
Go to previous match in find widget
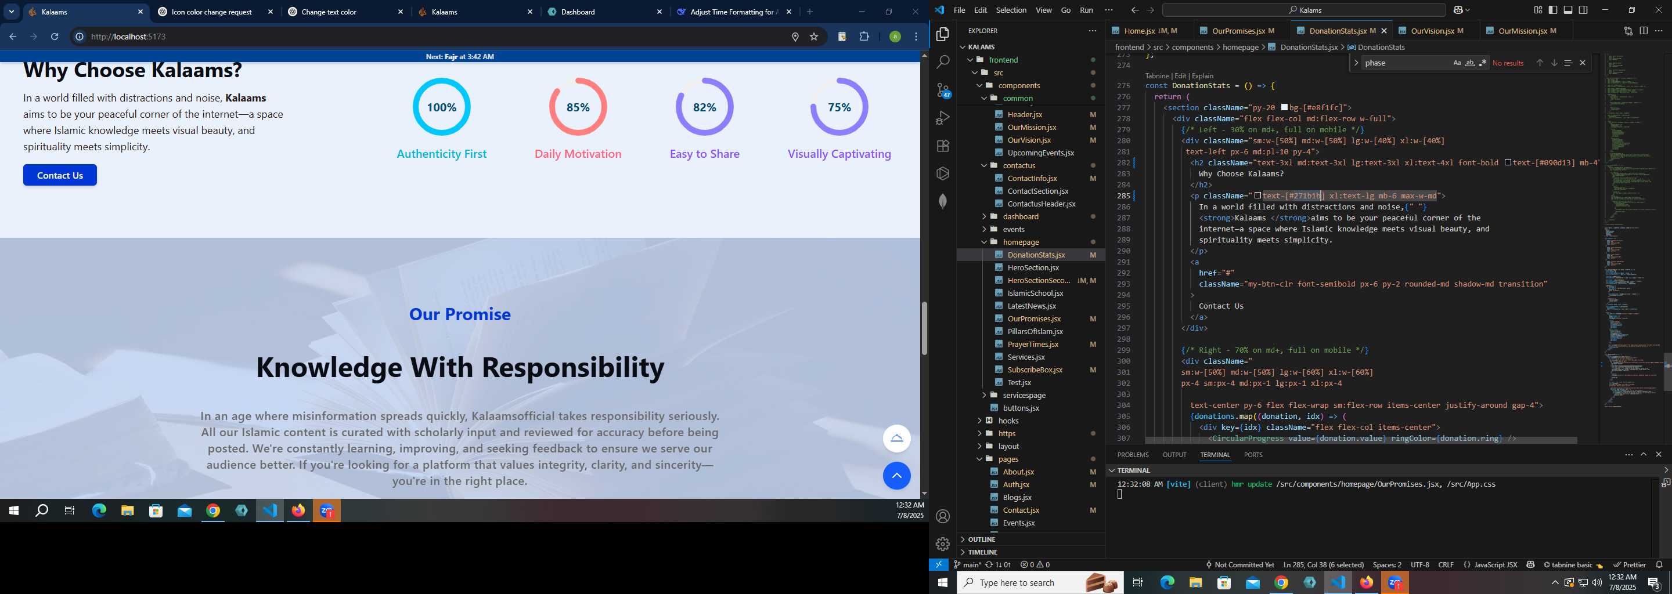(x=1539, y=63)
